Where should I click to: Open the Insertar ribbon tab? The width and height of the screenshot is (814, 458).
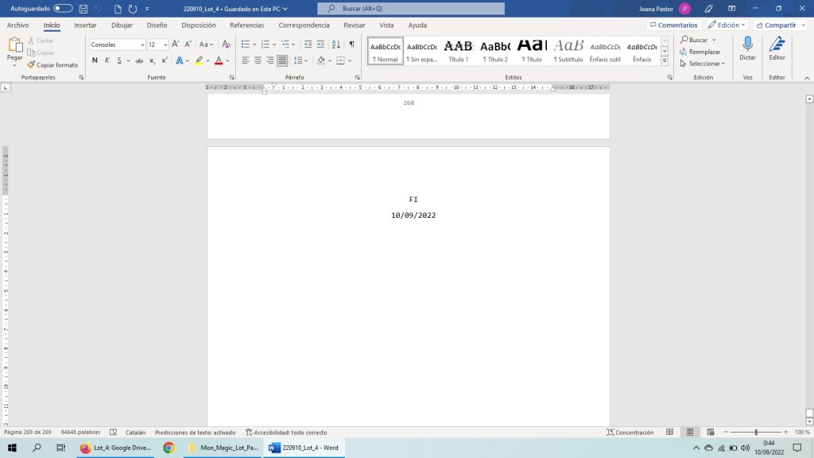tap(85, 25)
